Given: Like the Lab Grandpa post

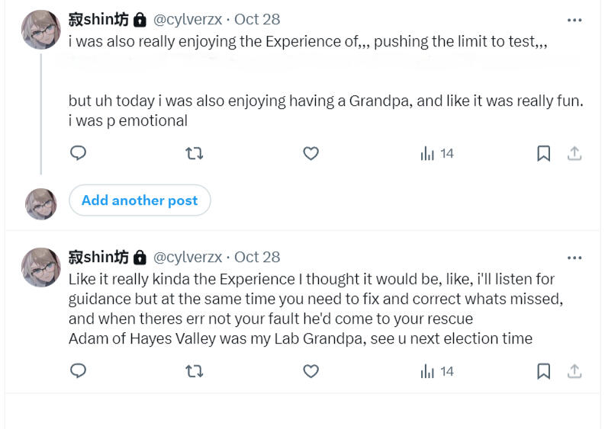Looking at the screenshot, I should [310, 371].
